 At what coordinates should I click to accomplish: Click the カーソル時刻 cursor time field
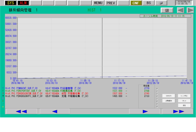(165, 16)
